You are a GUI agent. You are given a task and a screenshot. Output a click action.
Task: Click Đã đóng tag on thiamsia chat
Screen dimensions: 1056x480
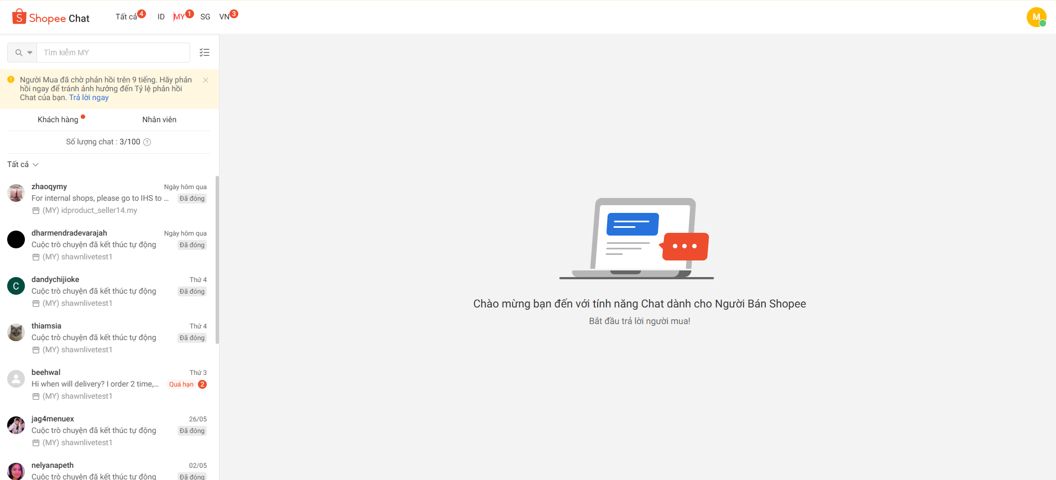pos(192,338)
